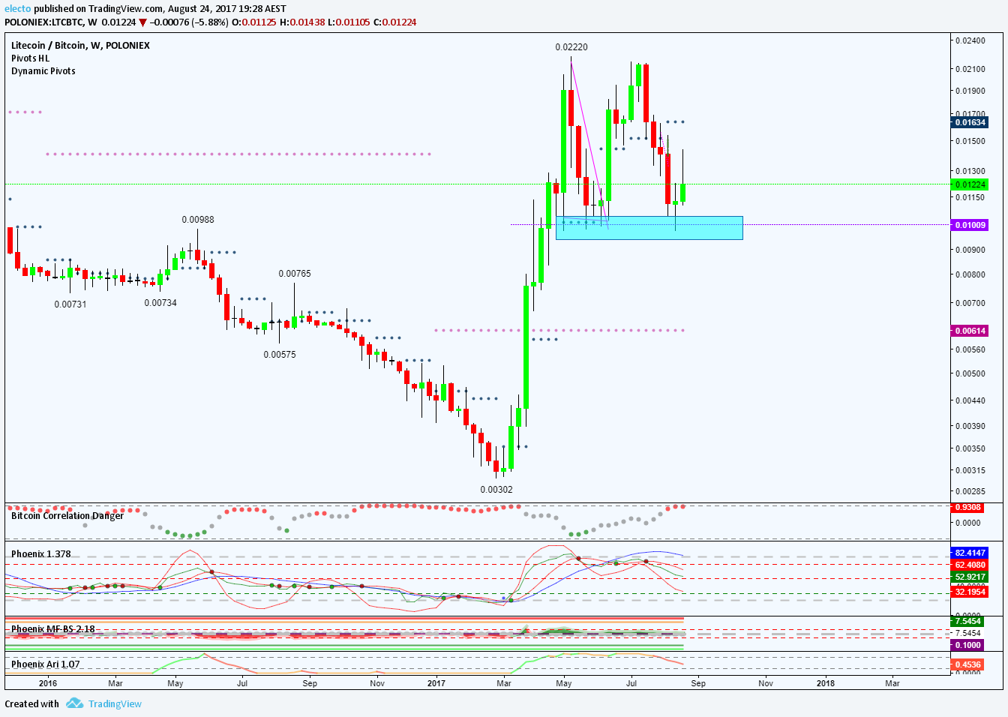
Task: Click the 0.02400 price axis label
Action: pos(970,40)
